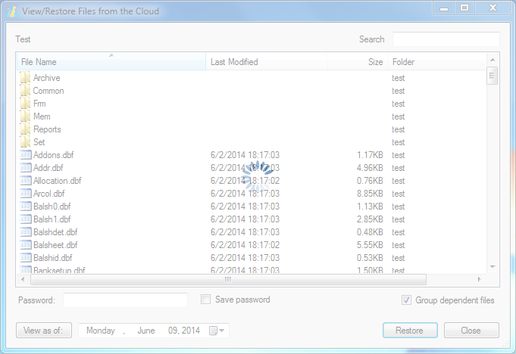Click the Reports folder icon
The image size is (516, 354).
point(25,129)
